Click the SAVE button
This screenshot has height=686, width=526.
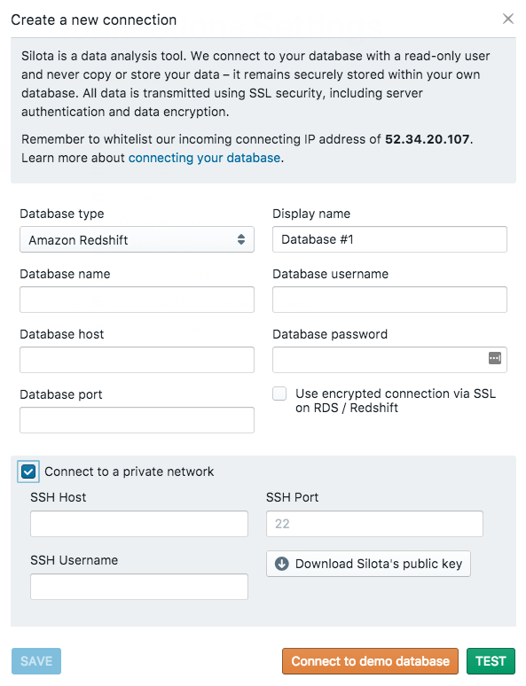tap(36, 661)
